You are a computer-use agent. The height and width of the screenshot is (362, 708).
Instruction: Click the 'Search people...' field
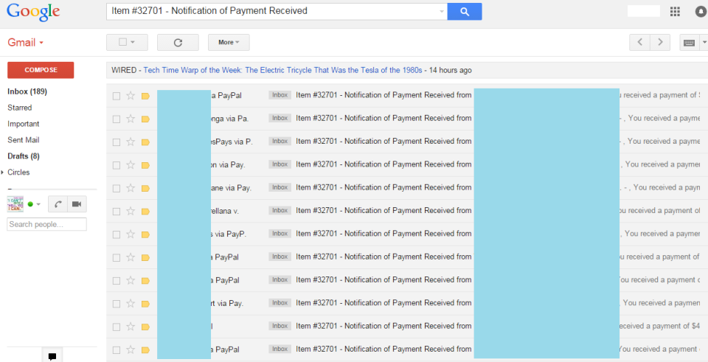tap(46, 224)
